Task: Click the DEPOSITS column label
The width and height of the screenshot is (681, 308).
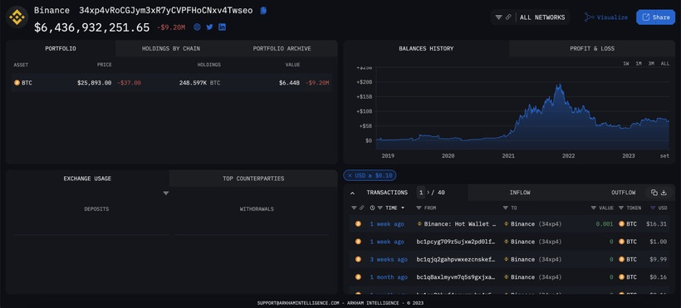Action: click(x=96, y=209)
